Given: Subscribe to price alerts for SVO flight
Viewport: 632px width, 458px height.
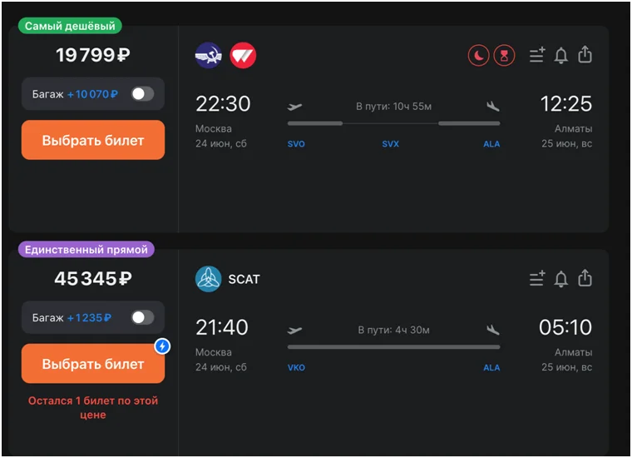Looking at the screenshot, I should coord(561,56).
